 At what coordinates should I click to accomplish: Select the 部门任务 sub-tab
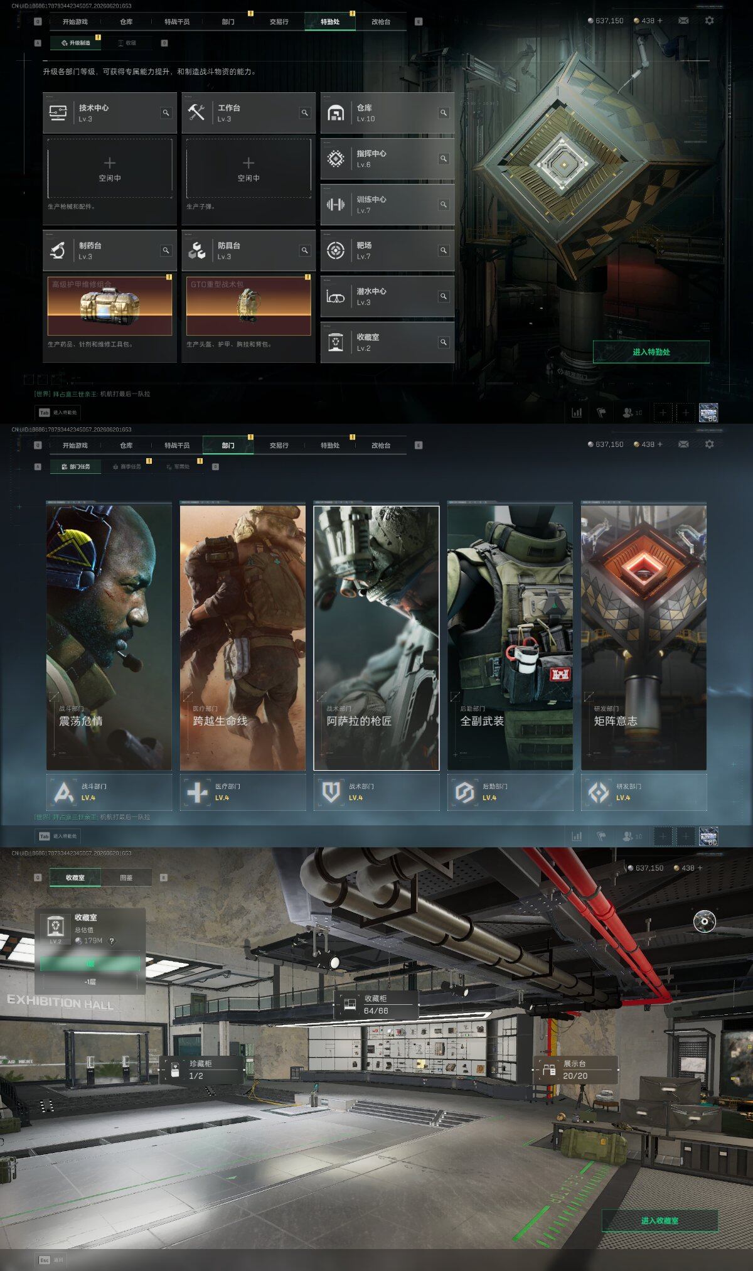pyautogui.click(x=75, y=467)
